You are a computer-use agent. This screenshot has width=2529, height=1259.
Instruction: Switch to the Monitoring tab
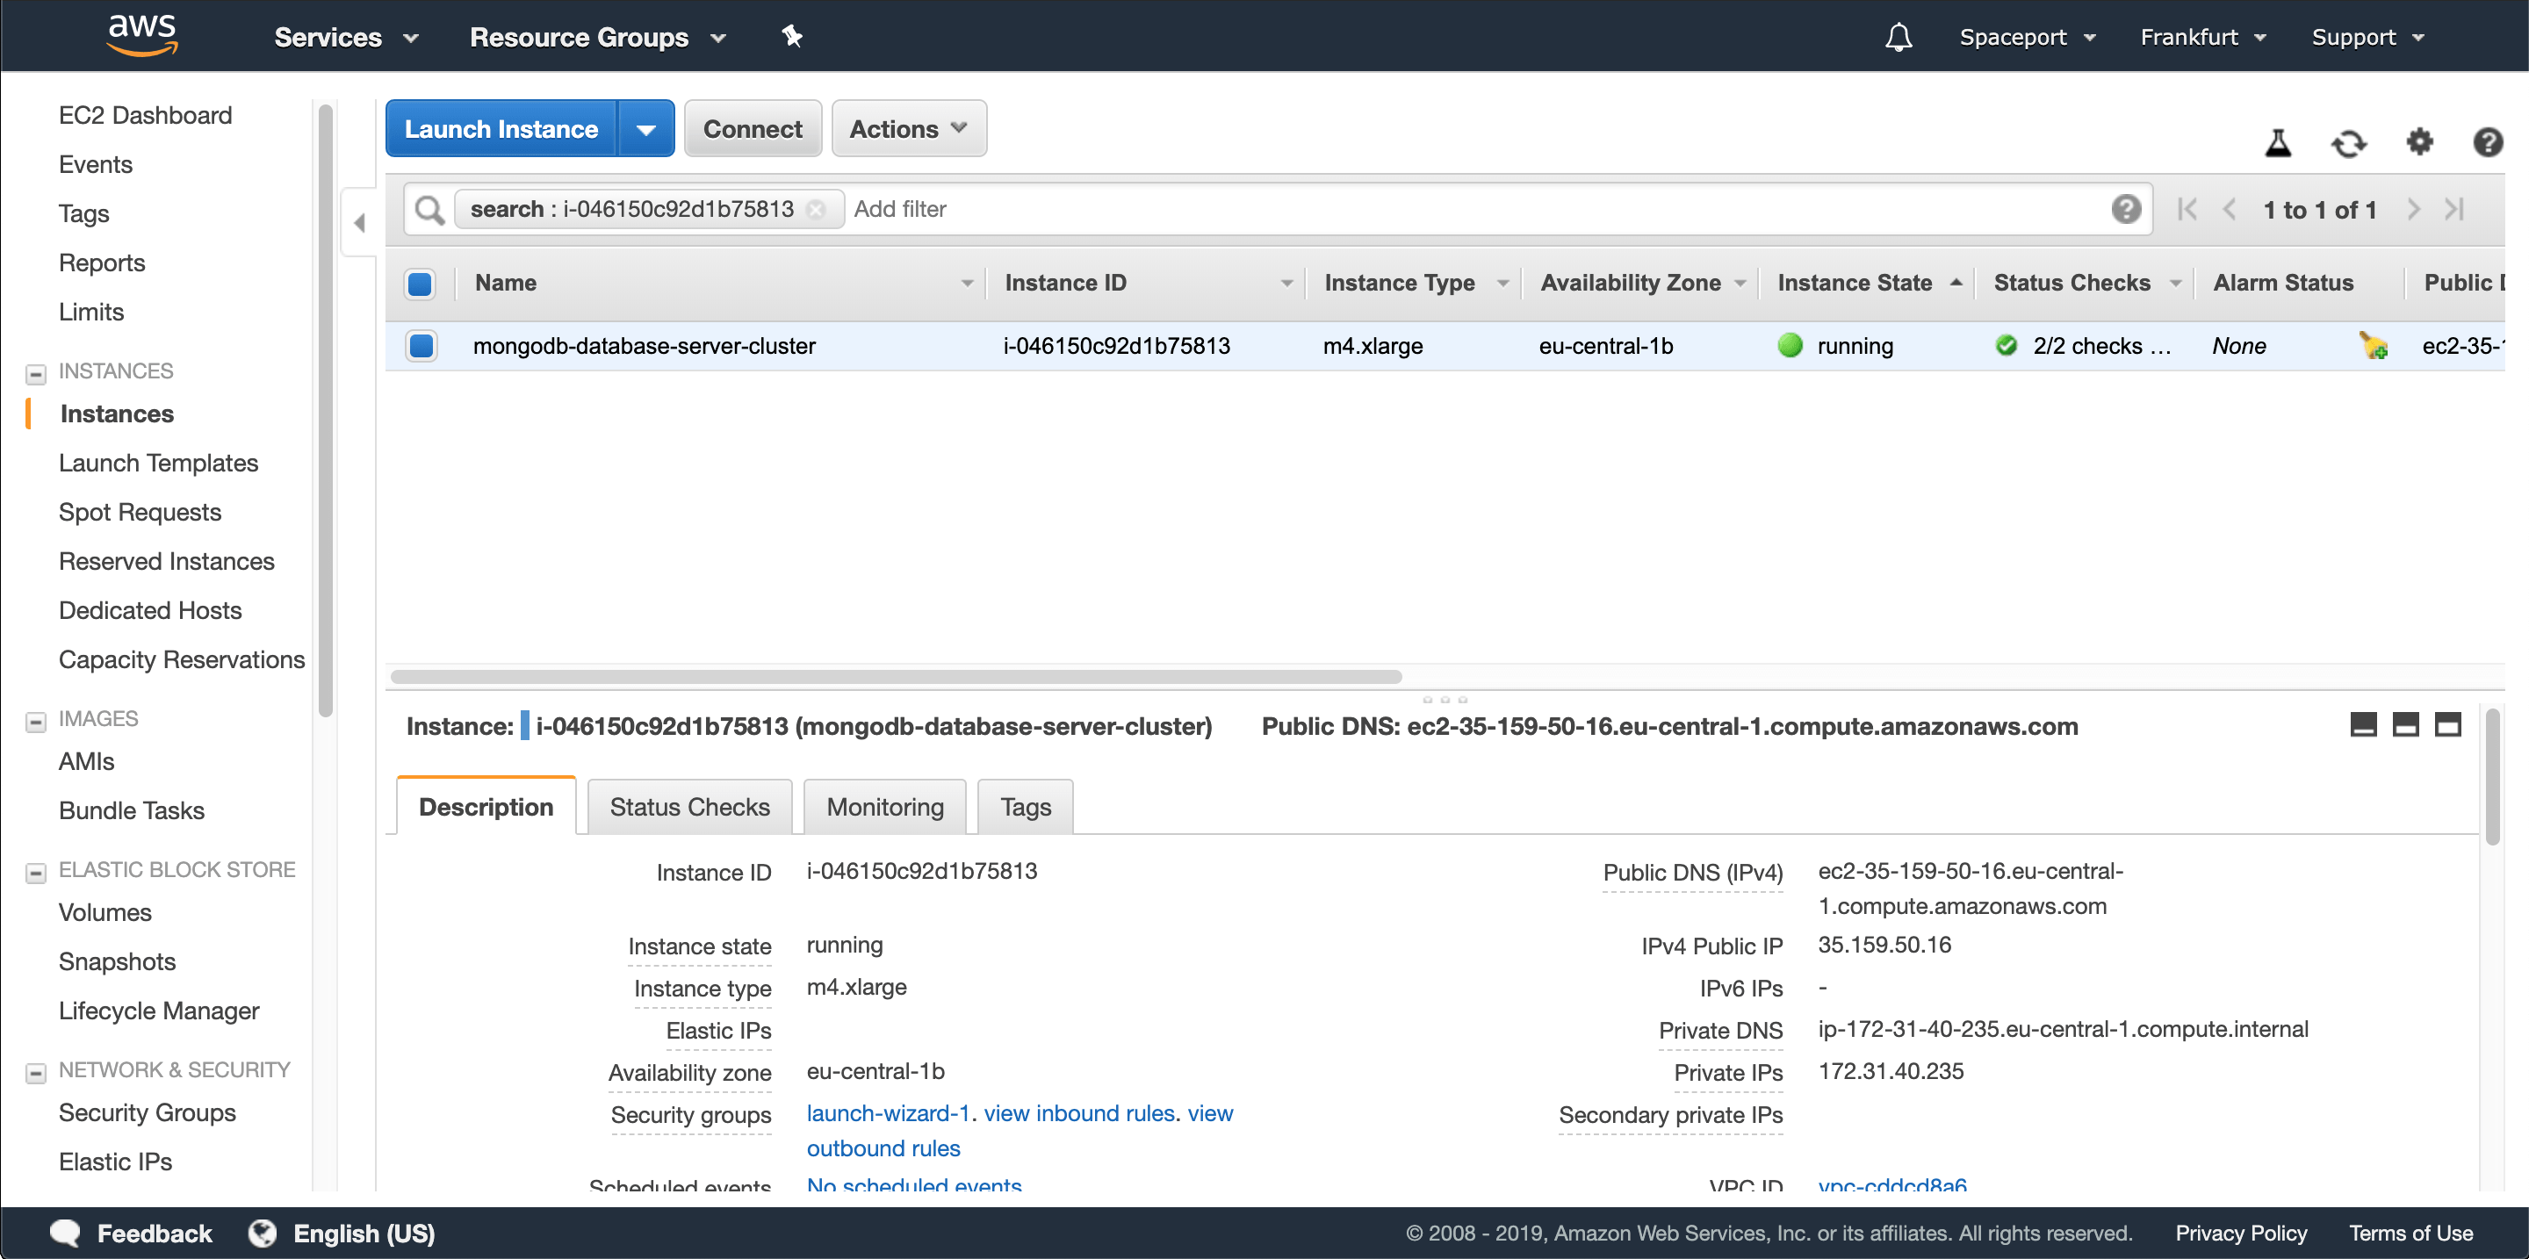[883, 807]
